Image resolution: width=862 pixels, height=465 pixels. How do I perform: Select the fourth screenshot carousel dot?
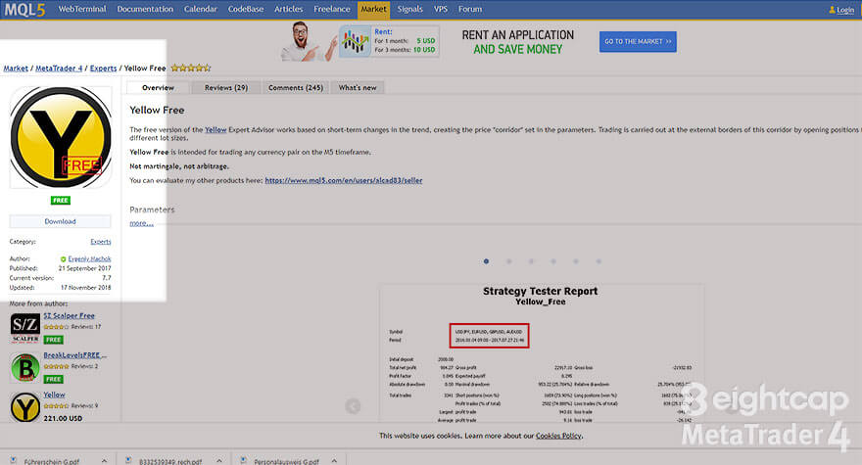pos(553,261)
